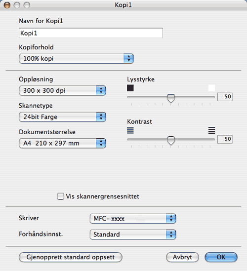Open the Skannetype 24bit Farge dropdown
Screen dimensions: 247x271
[62, 117]
